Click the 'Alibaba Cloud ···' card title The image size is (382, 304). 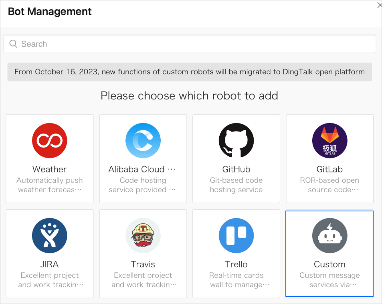click(142, 169)
